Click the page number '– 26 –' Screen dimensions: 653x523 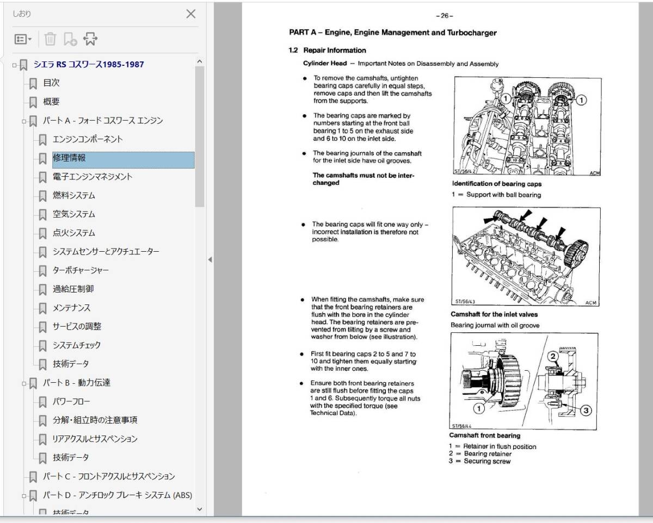point(445,16)
